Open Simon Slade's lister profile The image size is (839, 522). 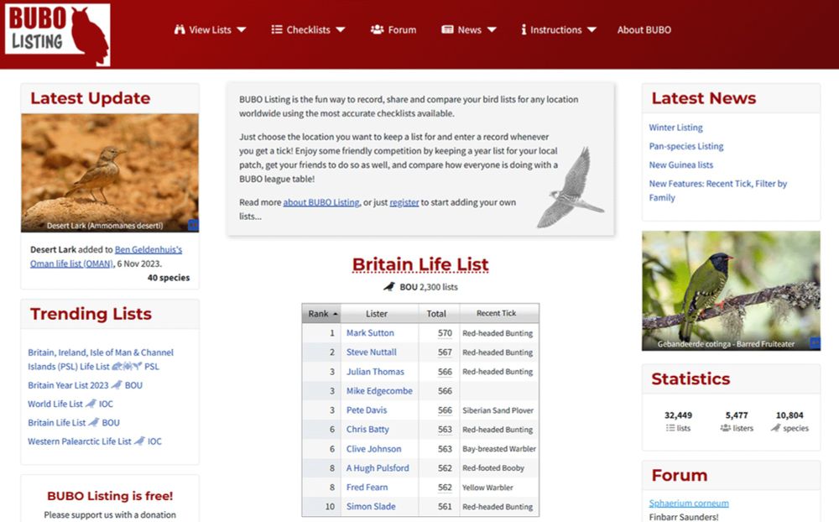371,506
